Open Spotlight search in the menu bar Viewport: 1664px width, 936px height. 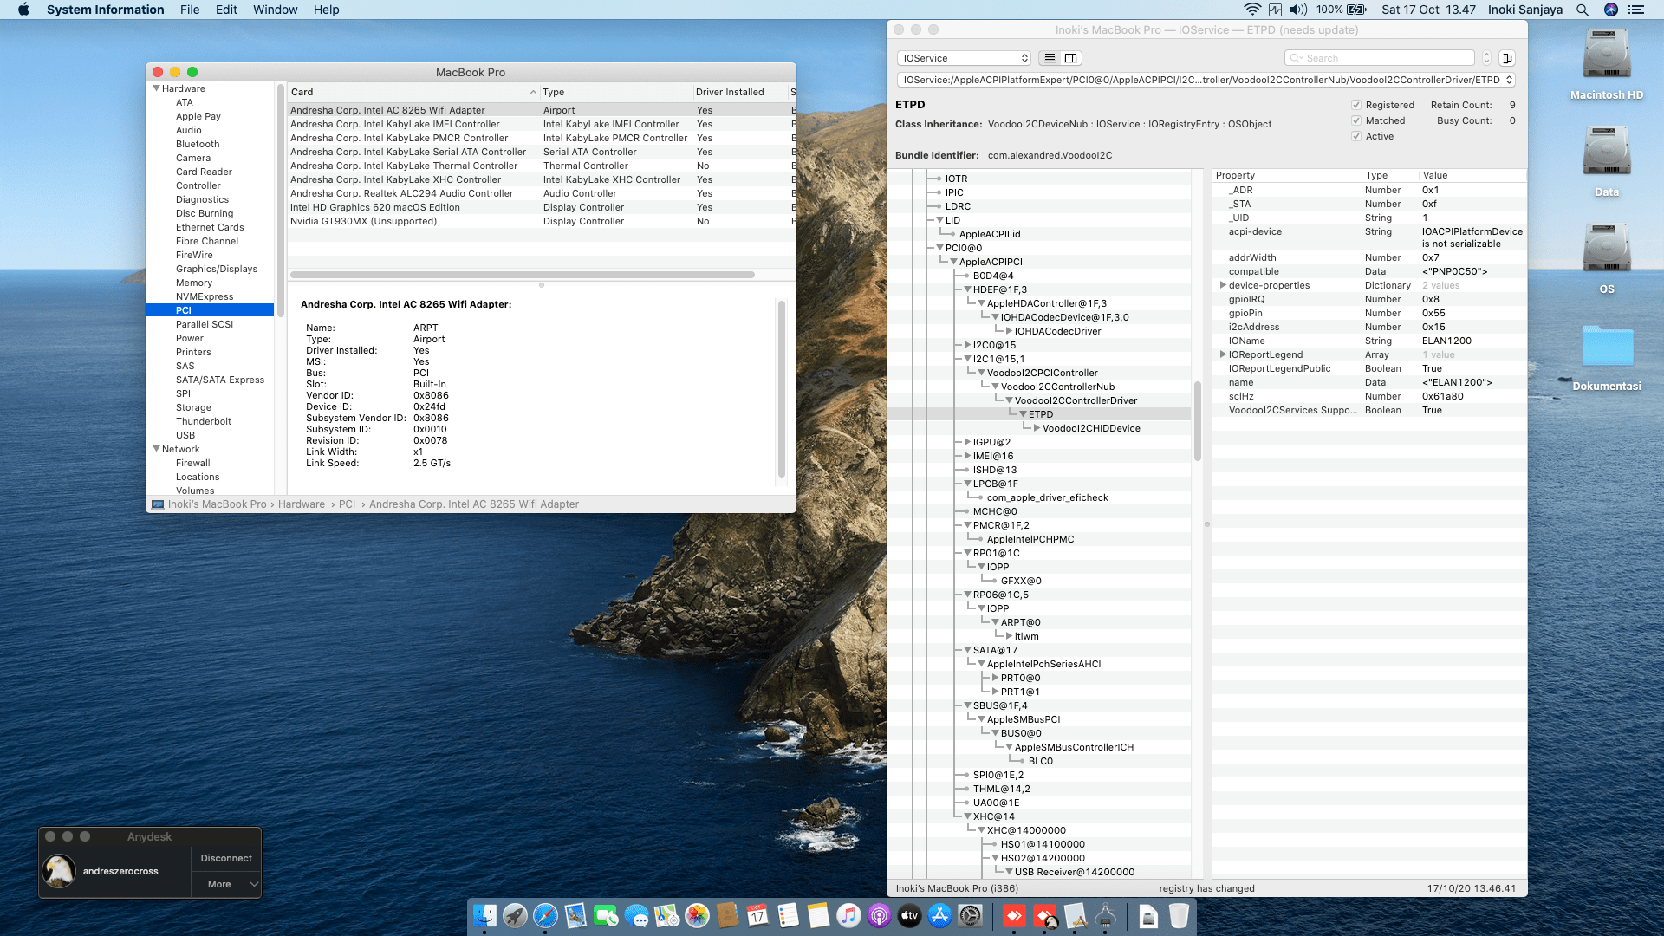tap(1582, 10)
